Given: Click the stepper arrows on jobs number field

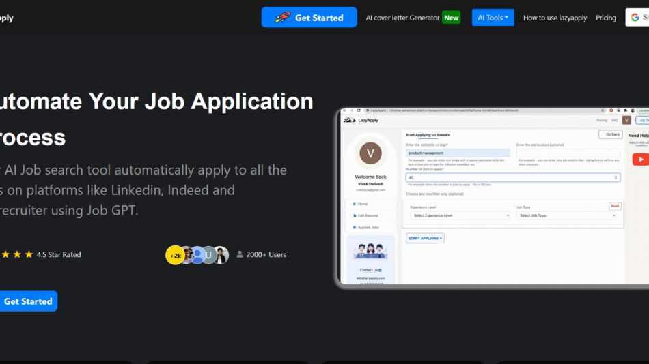Looking at the screenshot, I should coord(616,177).
